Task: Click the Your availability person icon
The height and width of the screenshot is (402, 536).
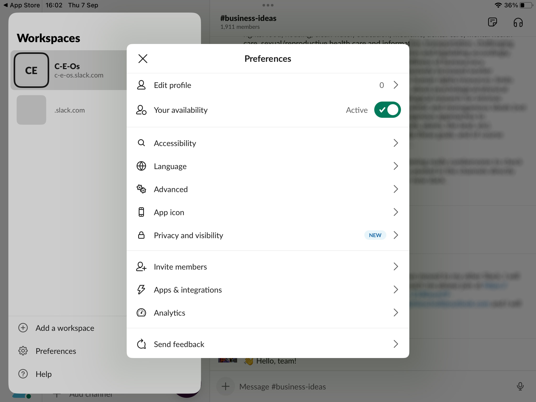Action: click(x=141, y=110)
